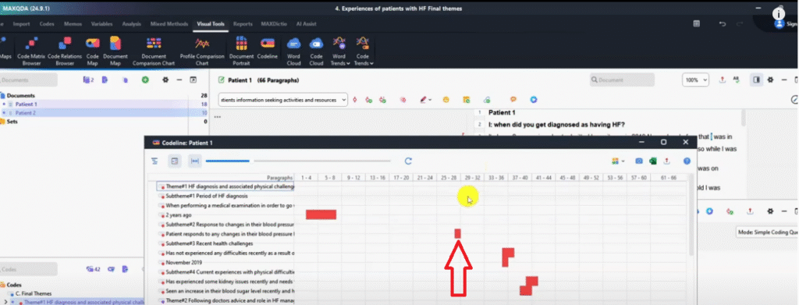The height and width of the screenshot is (305, 799).
Task: Expand the active code selection combo box
Action: [x=282, y=100]
